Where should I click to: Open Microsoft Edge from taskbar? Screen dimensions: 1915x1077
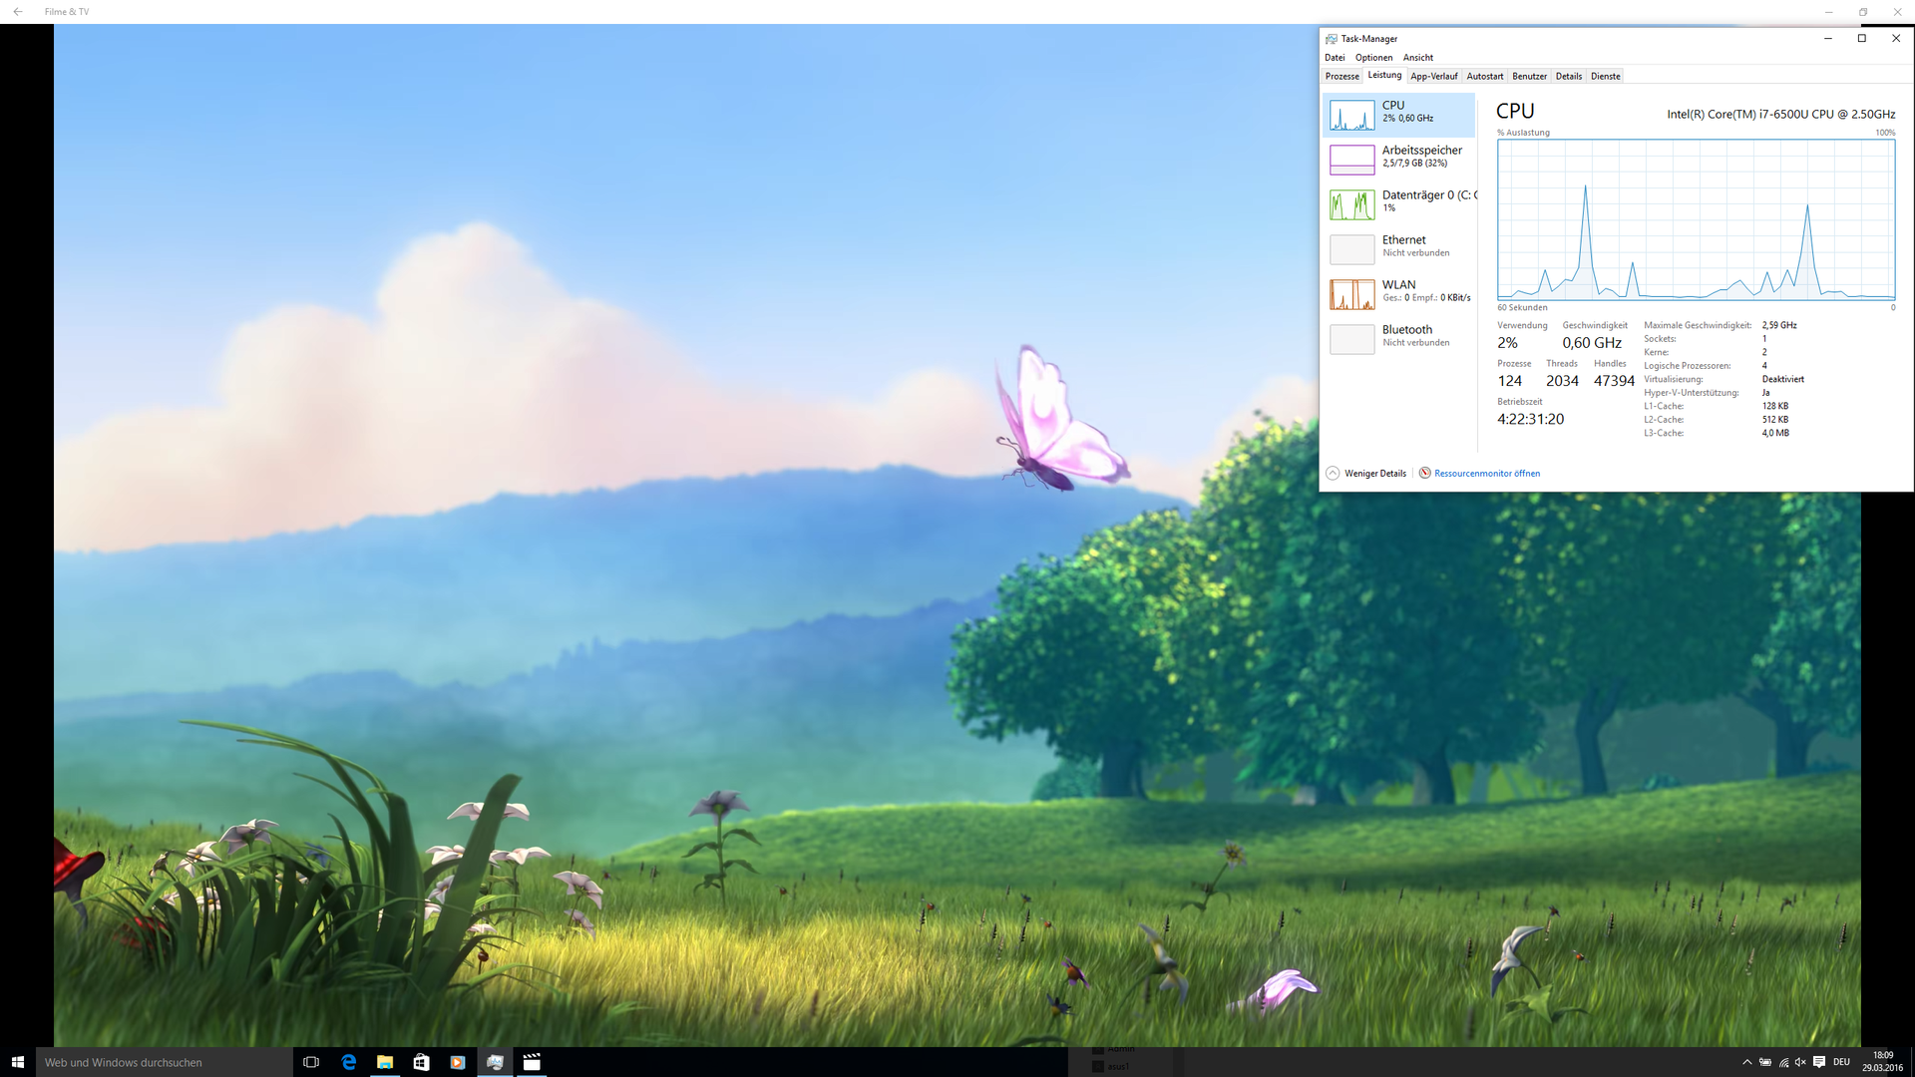tap(348, 1062)
